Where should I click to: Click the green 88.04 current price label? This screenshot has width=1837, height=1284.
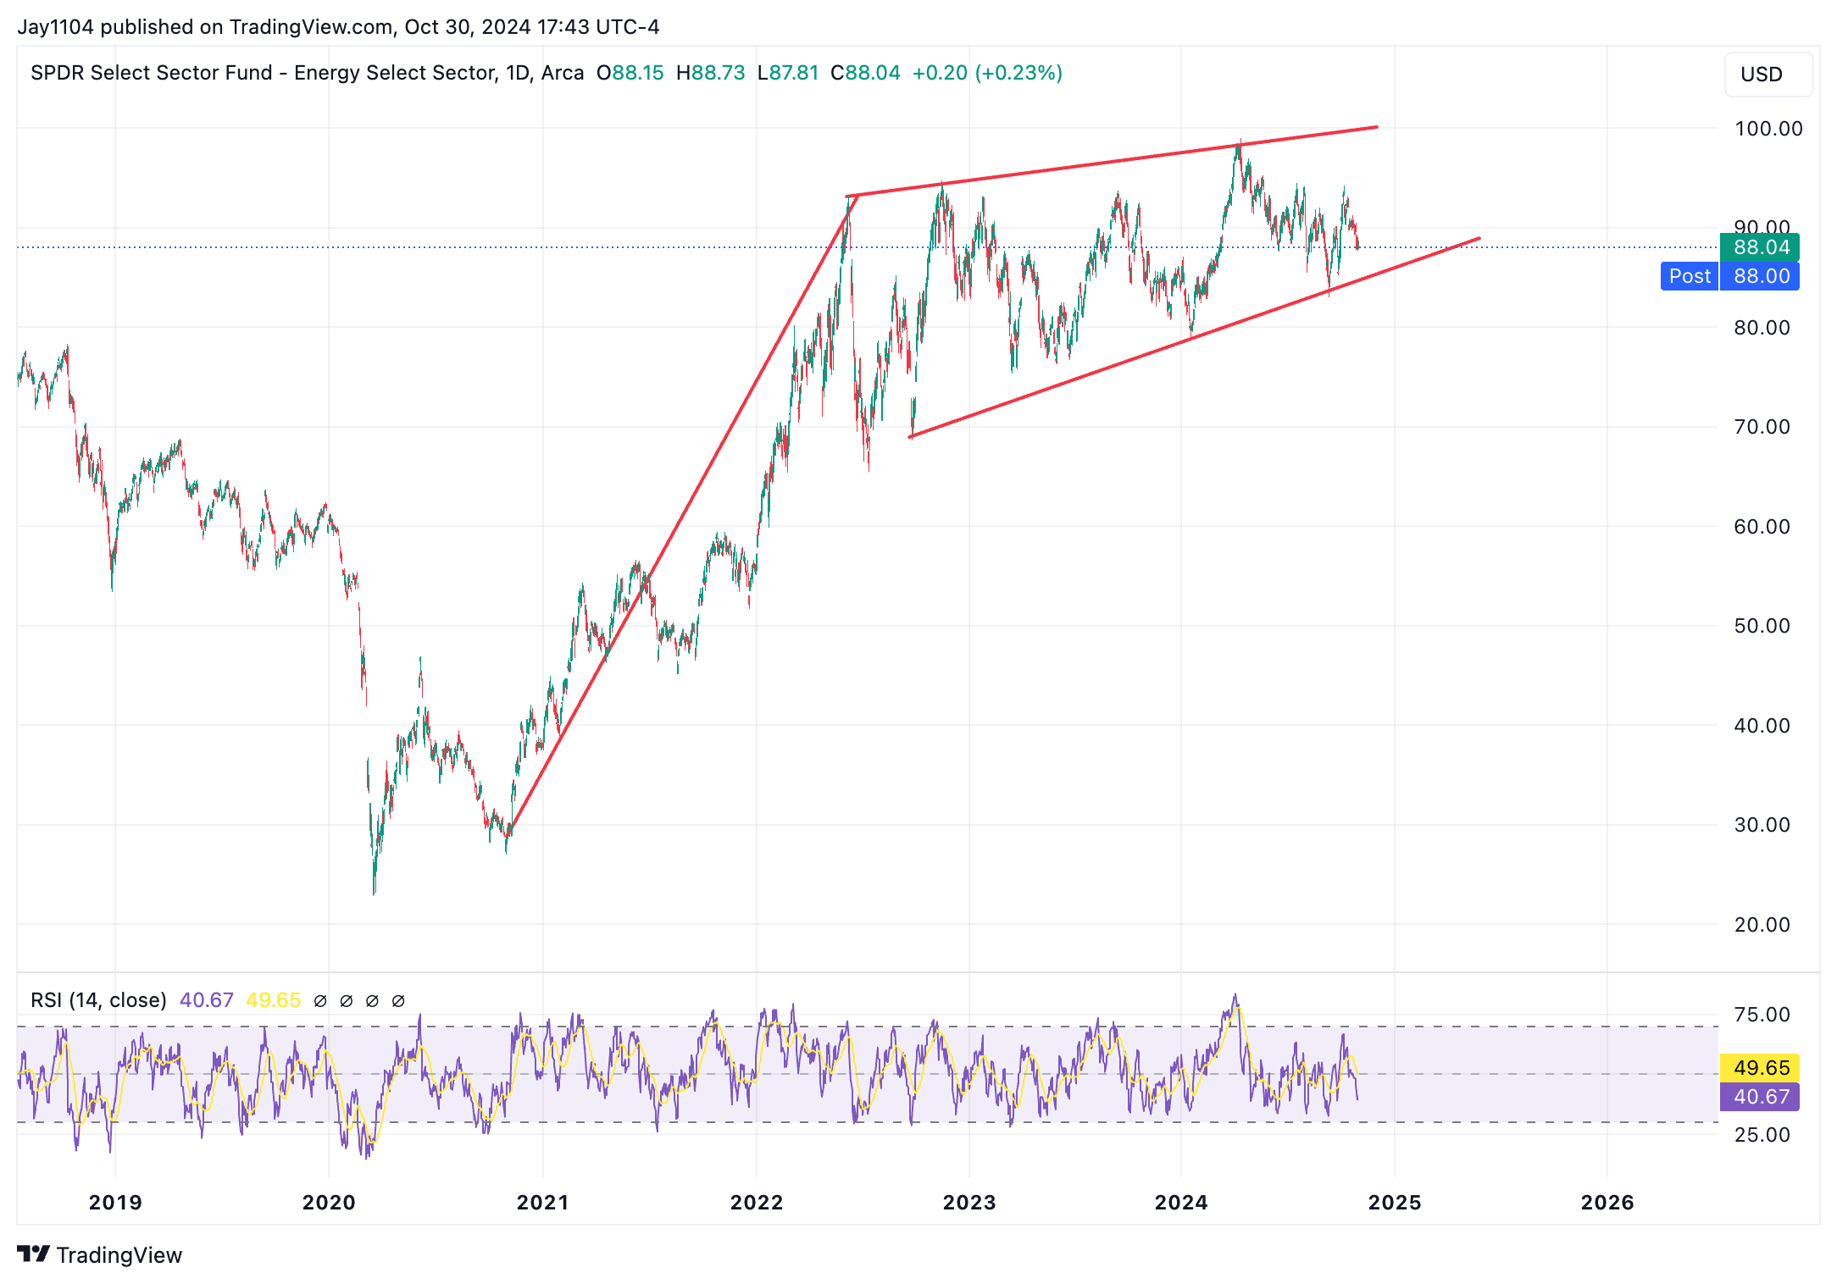1761,247
